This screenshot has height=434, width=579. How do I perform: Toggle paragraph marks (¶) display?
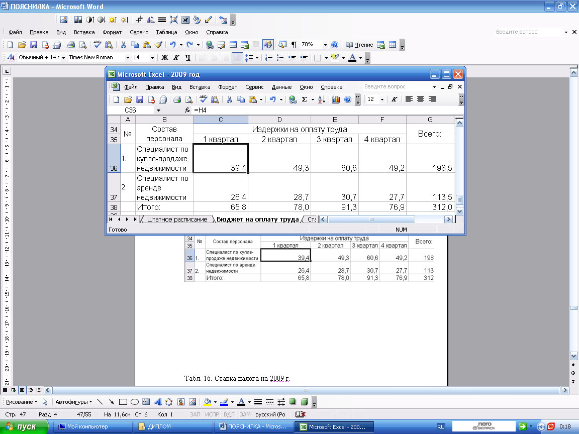294,45
